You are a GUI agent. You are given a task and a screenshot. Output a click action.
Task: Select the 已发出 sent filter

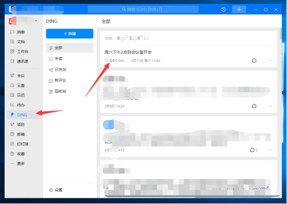(58, 70)
